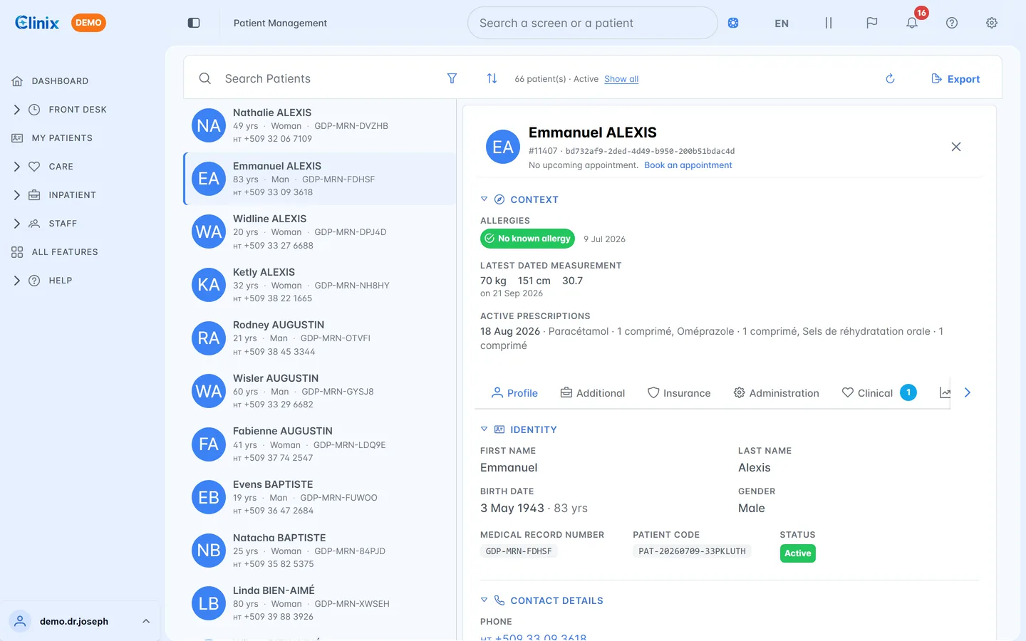Click the Search Patients field
Viewport: 1026px width, 641px height.
(x=328, y=78)
